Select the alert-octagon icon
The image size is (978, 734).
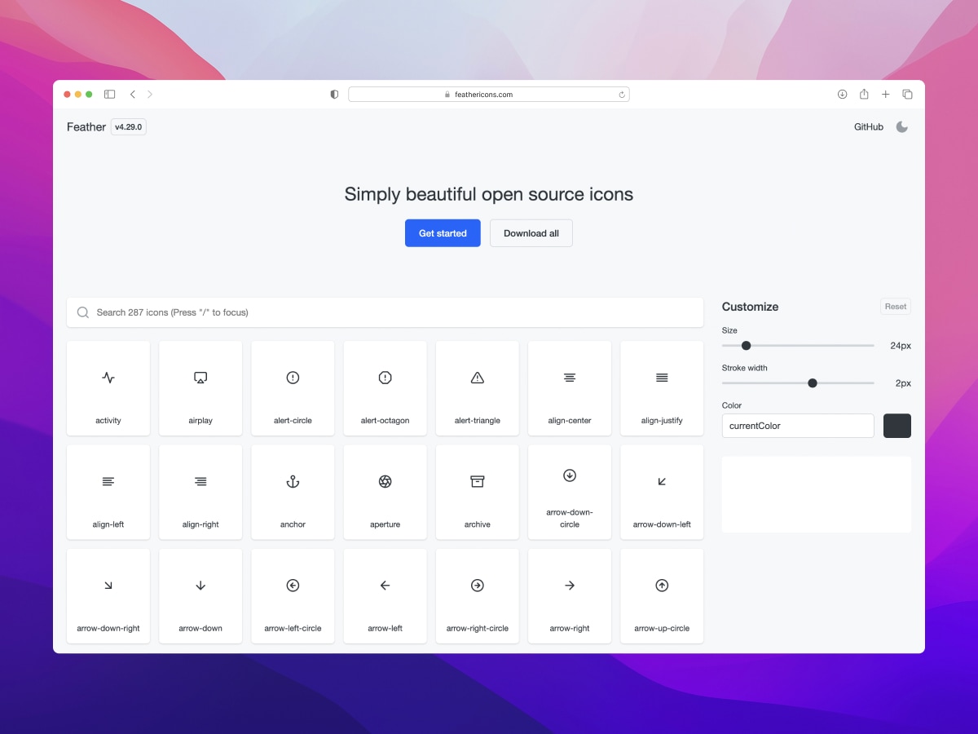[385, 388]
